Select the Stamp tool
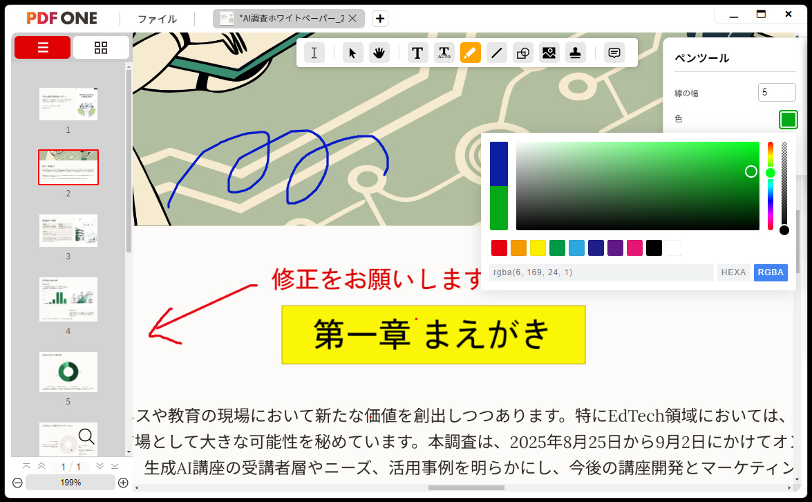 [x=576, y=52]
